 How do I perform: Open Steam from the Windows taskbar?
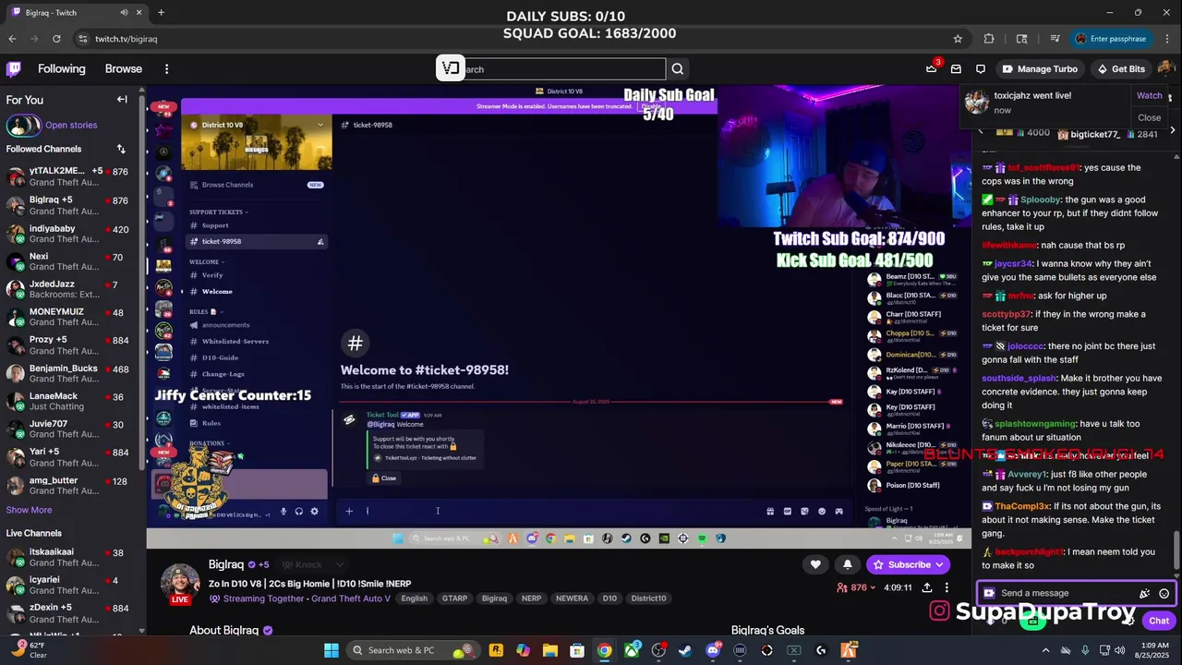point(685,650)
